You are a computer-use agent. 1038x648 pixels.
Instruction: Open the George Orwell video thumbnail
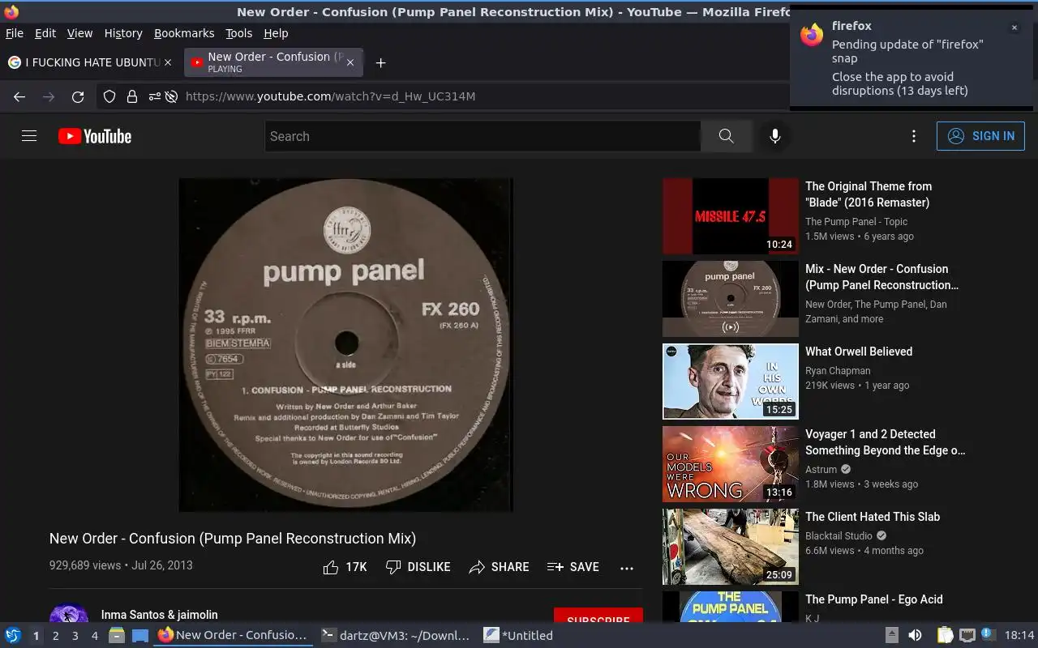[731, 382]
